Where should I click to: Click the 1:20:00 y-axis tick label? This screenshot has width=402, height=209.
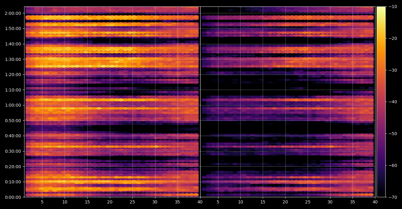[x=13, y=75]
